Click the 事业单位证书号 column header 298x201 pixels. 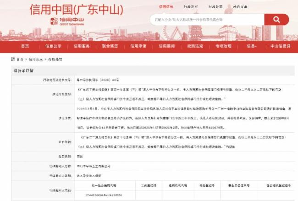tap(239, 185)
